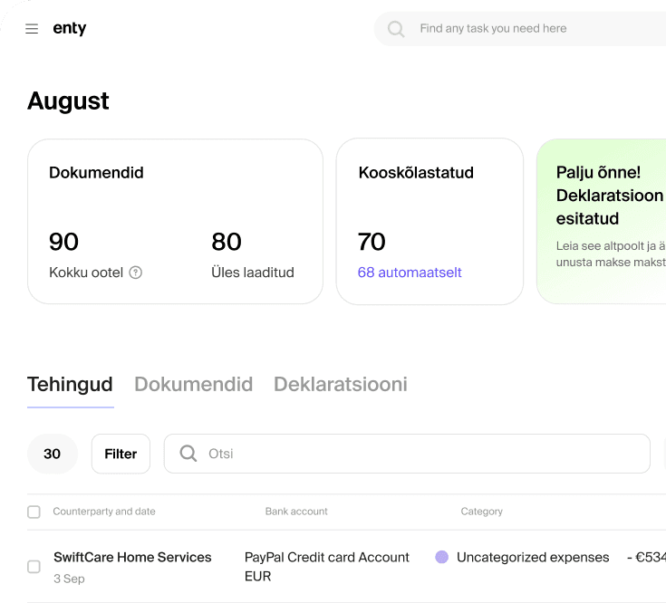Screen dimensions: 666x603
Task: Tick the select-all checkbox in table header
Action: [x=34, y=512]
